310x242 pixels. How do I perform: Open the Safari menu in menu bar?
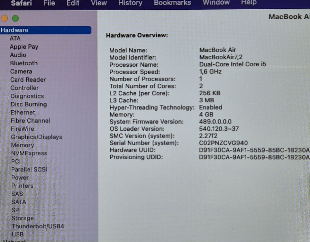[x=21, y=3]
